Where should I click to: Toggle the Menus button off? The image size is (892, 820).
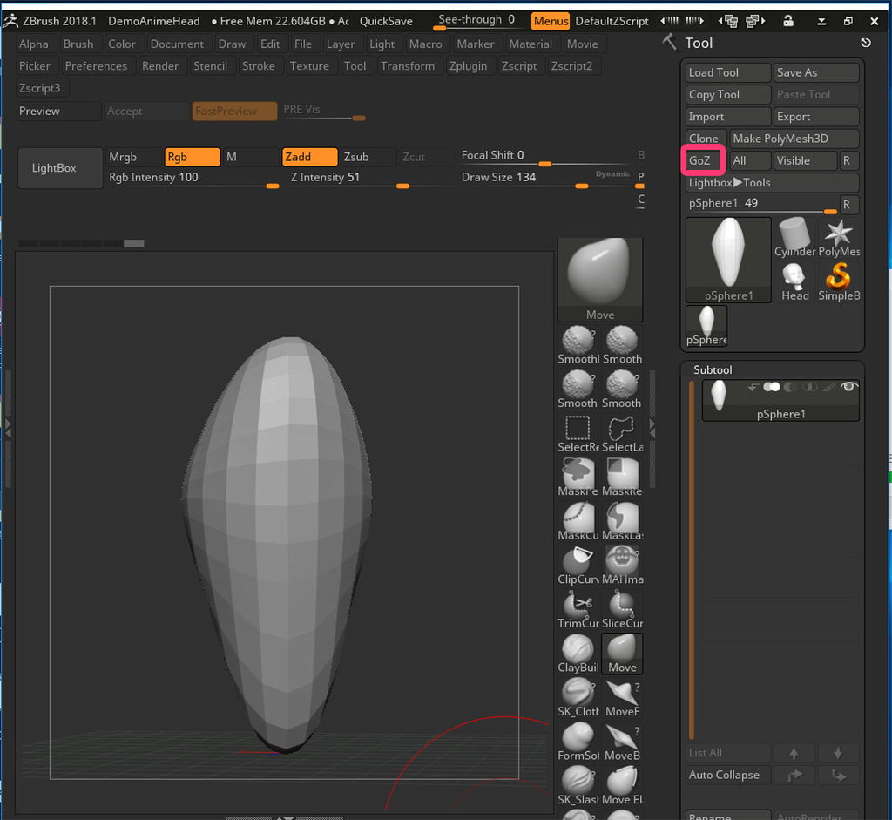(x=551, y=21)
